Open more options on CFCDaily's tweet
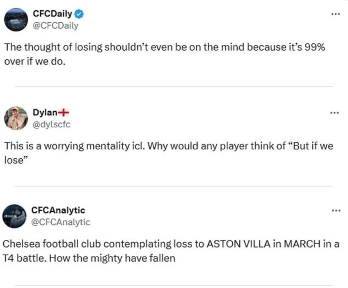 click(x=335, y=14)
